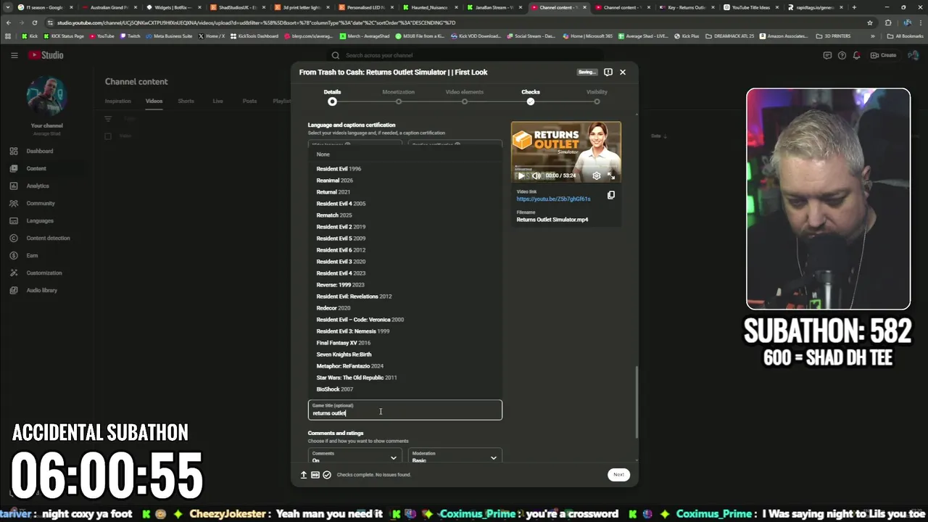Viewport: 928px width, 522px height.
Task: Click the dialog vertical scrollbar
Action: [637, 401]
